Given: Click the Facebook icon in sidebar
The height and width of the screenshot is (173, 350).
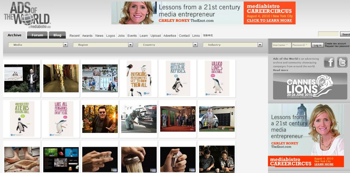Looking at the screenshot, I should [329, 62].
